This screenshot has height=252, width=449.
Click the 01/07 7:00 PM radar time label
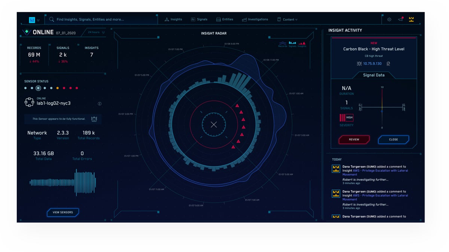pyautogui.click(x=175, y=49)
